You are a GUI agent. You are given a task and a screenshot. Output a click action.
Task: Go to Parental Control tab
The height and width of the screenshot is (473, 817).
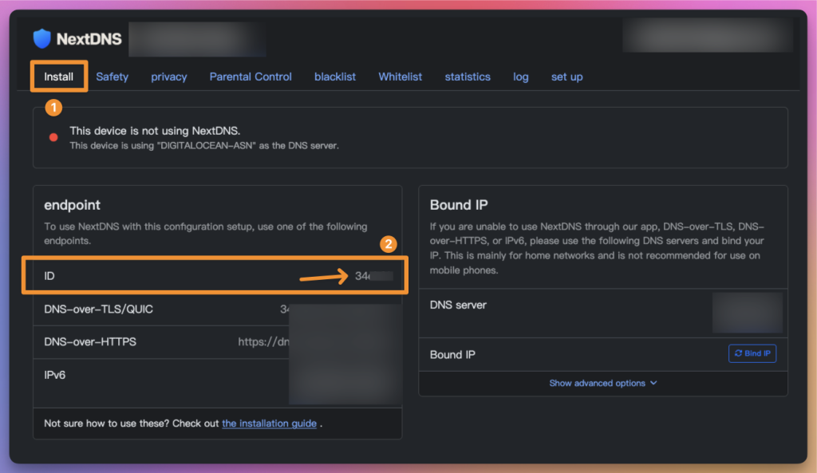tap(251, 77)
